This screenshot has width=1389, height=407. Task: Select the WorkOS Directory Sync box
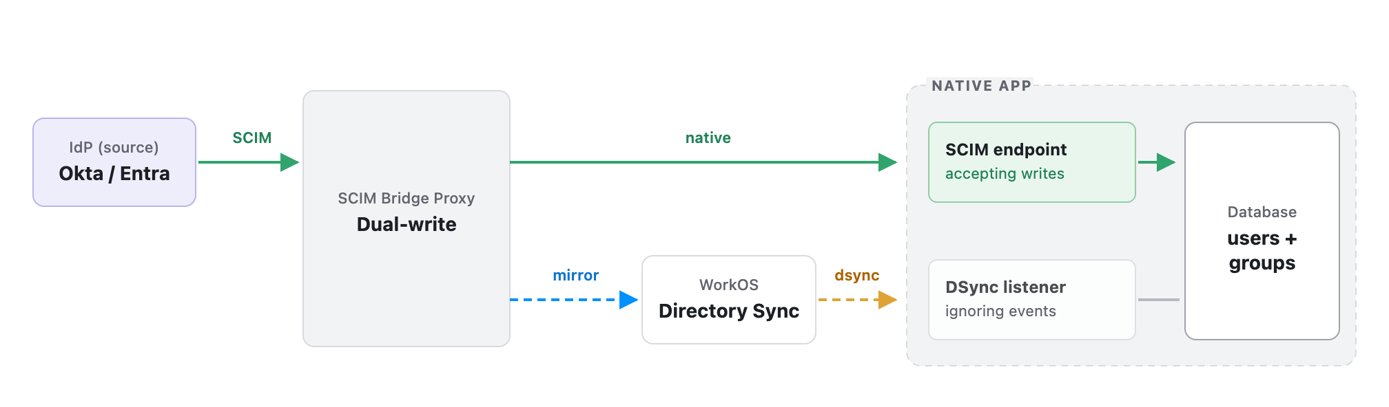tap(729, 300)
